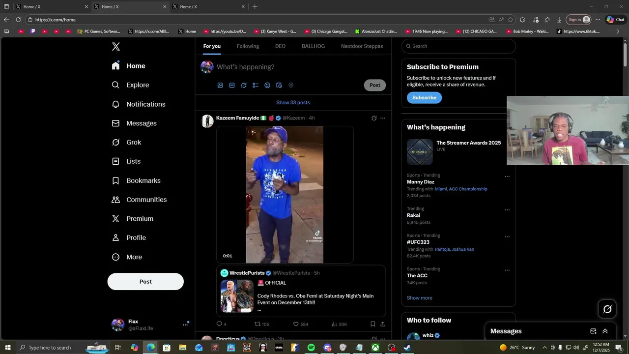Open floating Grok button
The width and height of the screenshot is (629, 354).
[x=607, y=309]
